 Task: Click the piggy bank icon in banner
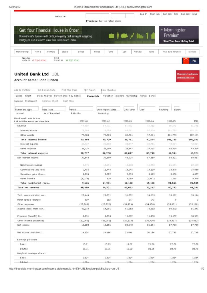pyautogui.click(x=124, y=36)
